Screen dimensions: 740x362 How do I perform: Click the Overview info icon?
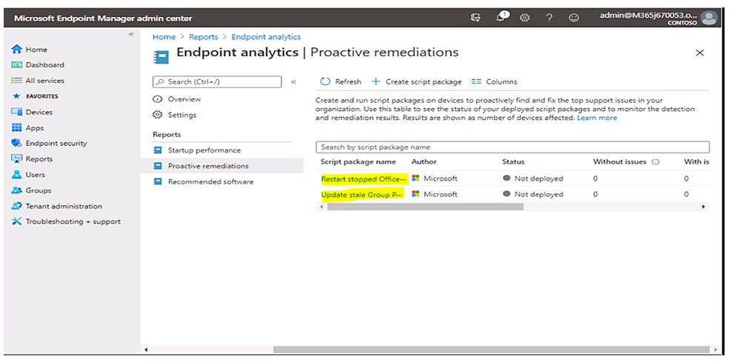158,99
